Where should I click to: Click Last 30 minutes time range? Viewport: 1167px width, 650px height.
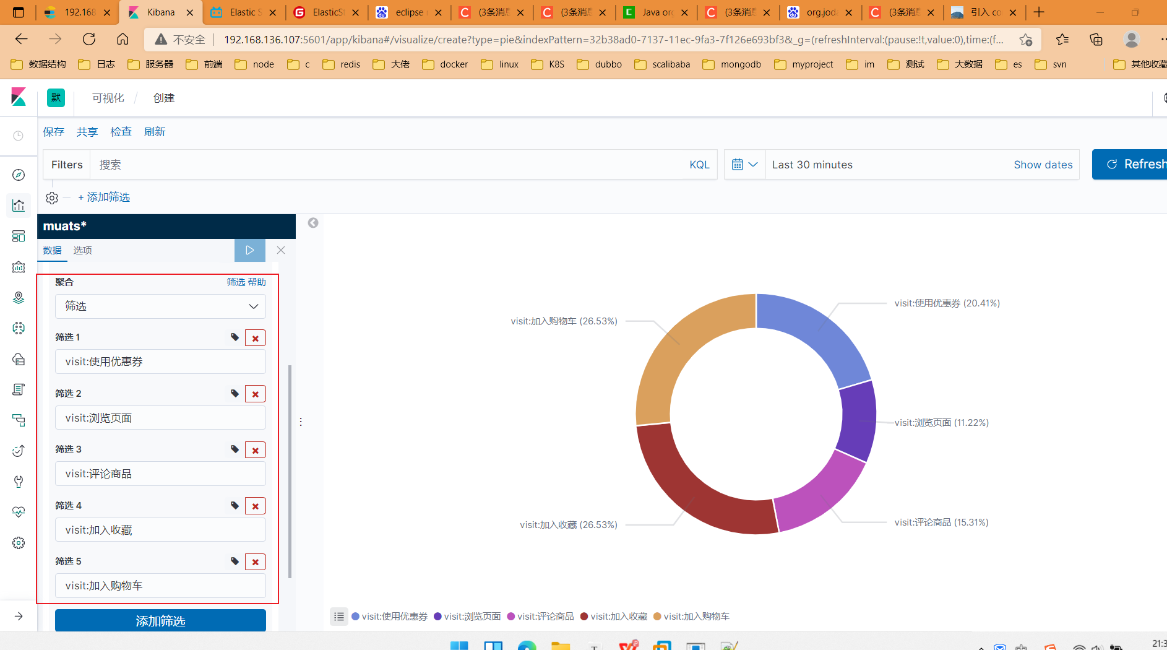point(812,165)
